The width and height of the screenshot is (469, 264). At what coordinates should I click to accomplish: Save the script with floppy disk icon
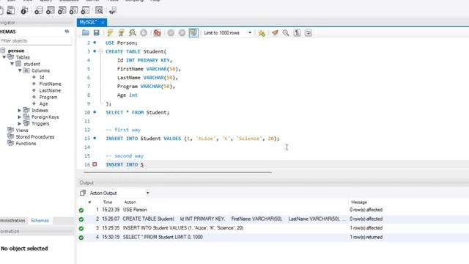(96, 32)
